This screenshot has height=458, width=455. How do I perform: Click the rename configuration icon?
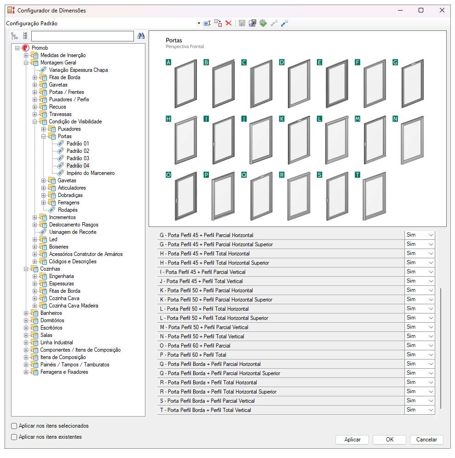click(207, 23)
